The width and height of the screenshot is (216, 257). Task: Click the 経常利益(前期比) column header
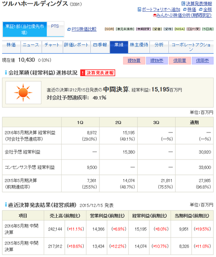click(x=149, y=216)
